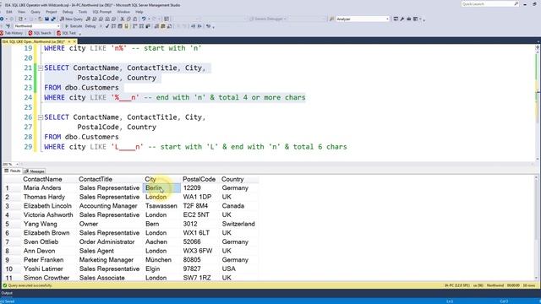The height and width of the screenshot is (304, 541).
Task: Click Display Estimated Execution Plan icon
Action: [x=113, y=26]
